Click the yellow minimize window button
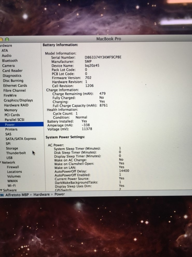 point(1,40)
